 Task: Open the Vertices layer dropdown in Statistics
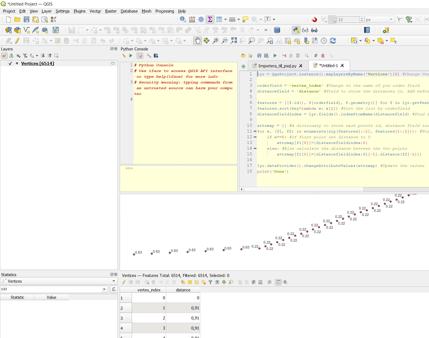114,281
